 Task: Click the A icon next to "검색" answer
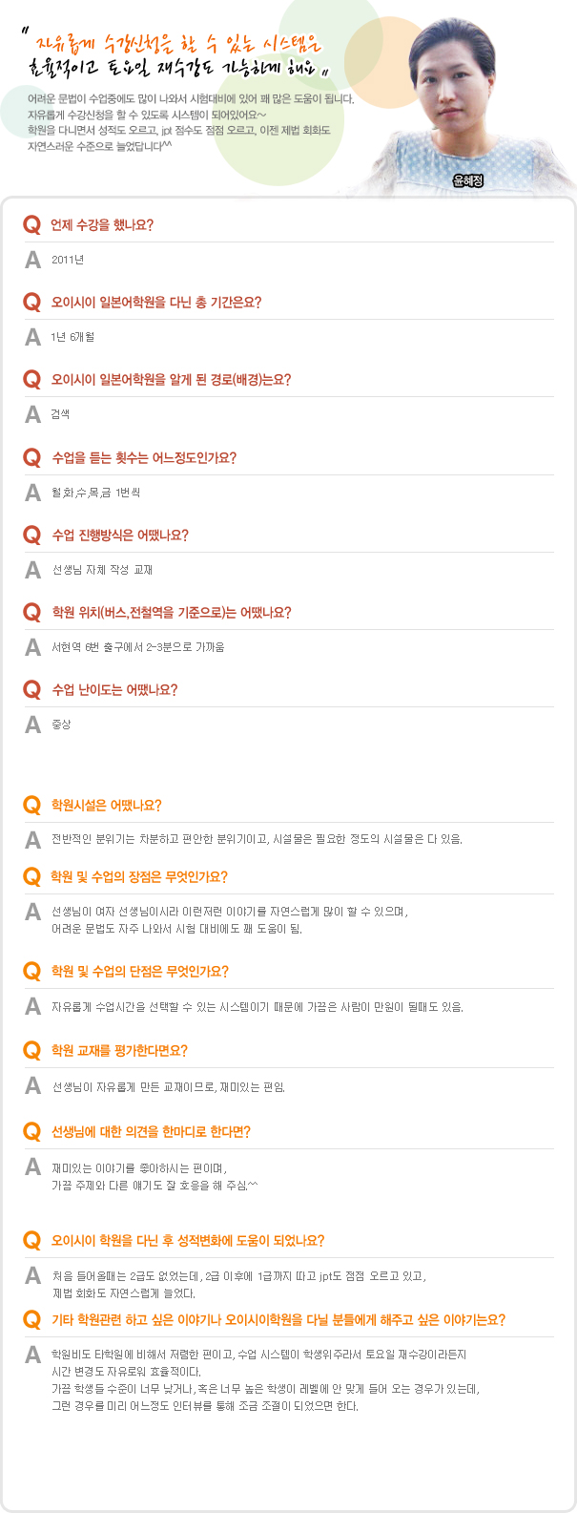[x=32, y=414]
